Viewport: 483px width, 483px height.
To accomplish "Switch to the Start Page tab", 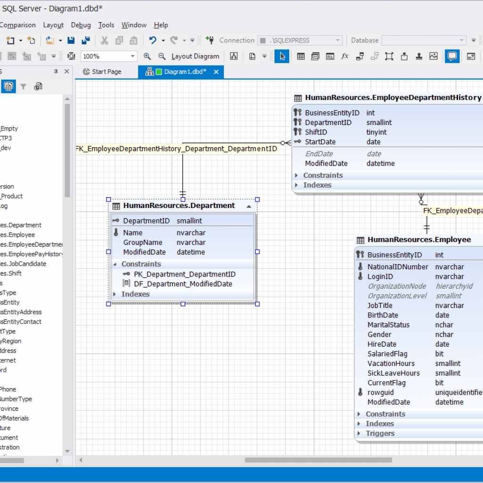I will [107, 71].
